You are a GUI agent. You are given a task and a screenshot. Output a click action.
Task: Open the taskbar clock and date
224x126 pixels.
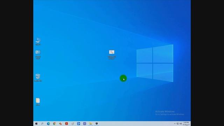click(186, 124)
